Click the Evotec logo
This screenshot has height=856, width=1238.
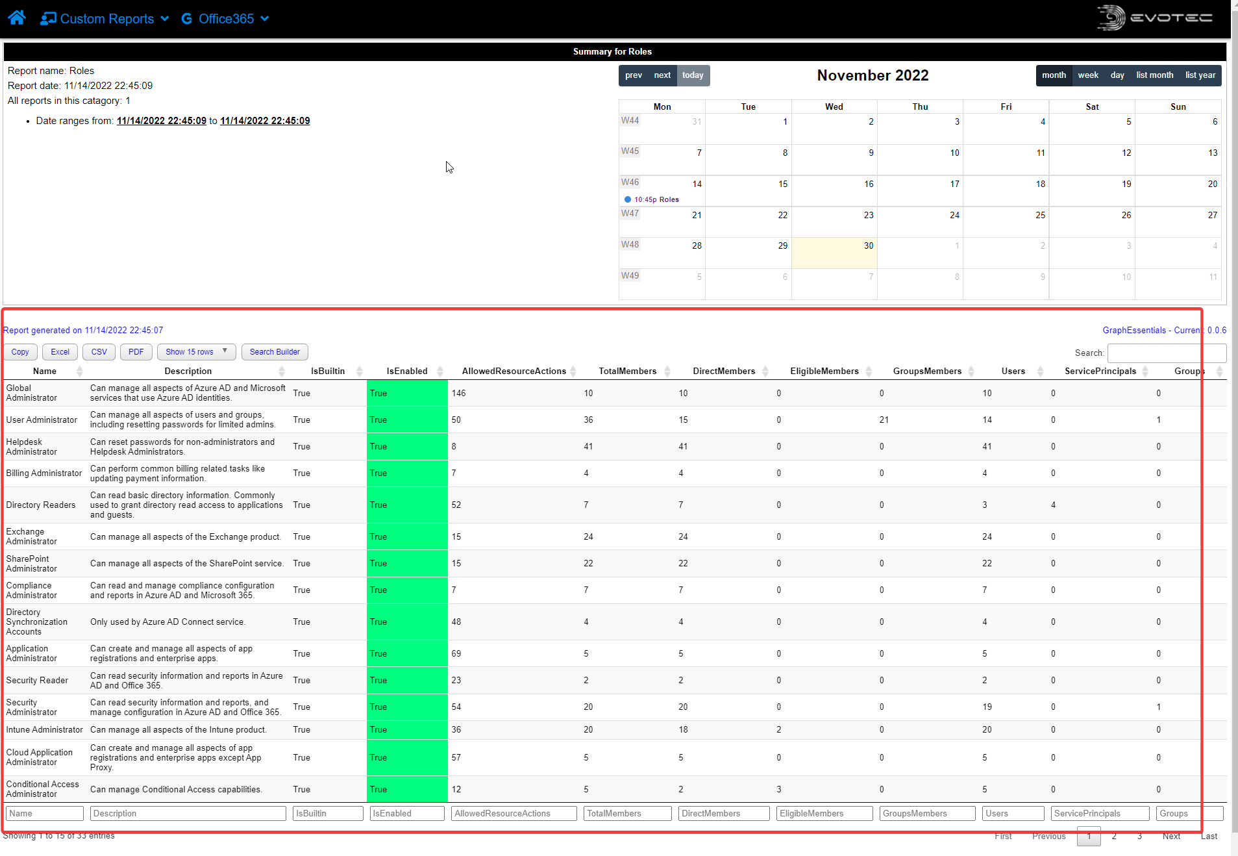(x=1154, y=18)
